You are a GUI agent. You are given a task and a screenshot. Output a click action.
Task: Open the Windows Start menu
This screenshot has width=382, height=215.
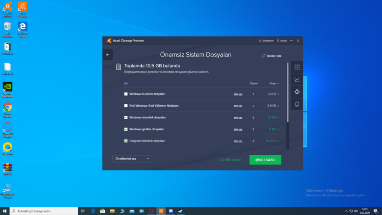[5, 211]
